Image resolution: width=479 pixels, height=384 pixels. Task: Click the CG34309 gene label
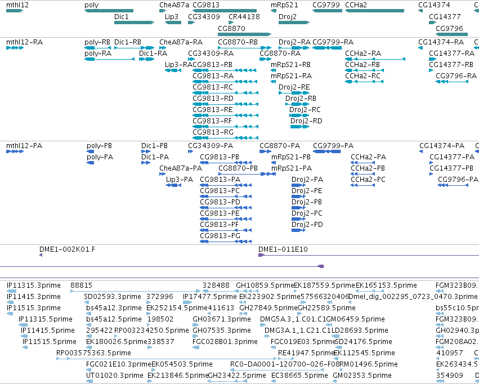(204, 16)
